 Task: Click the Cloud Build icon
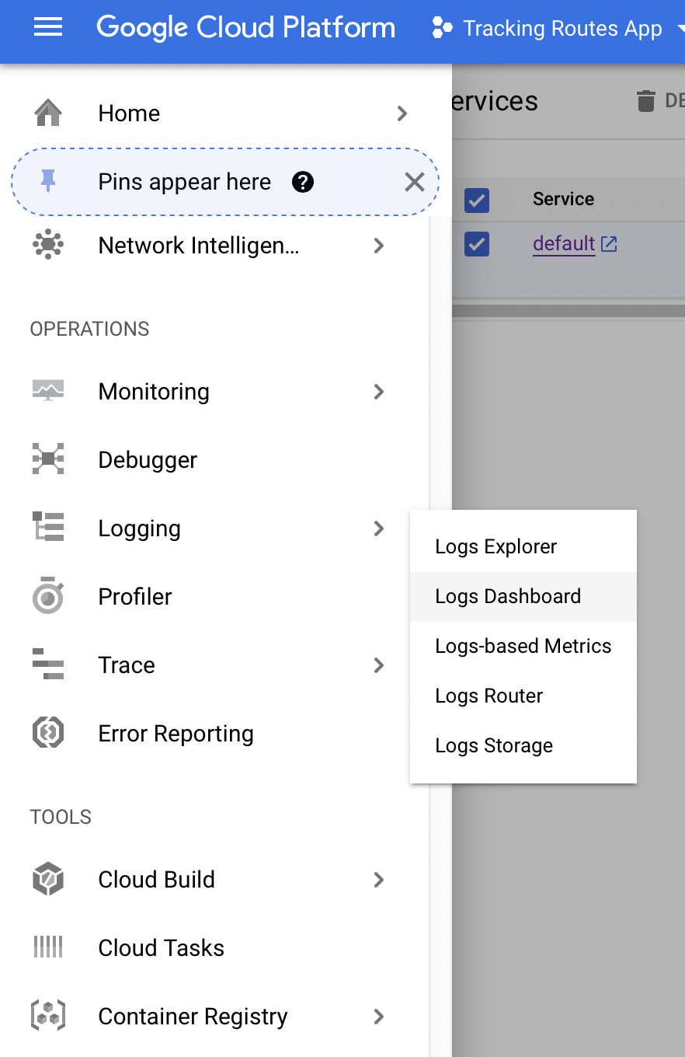click(48, 880)
